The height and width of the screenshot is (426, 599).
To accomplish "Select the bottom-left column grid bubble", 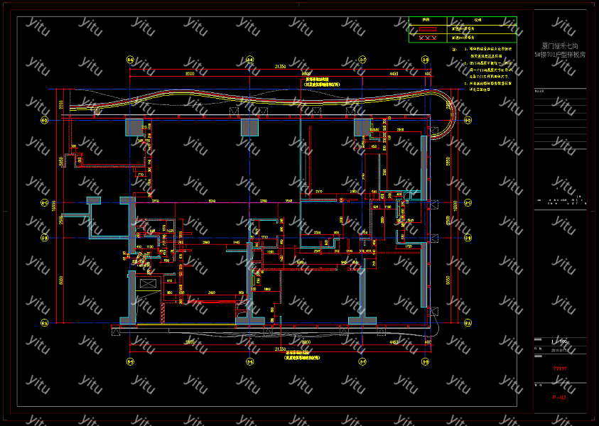I will pos(130,362).
